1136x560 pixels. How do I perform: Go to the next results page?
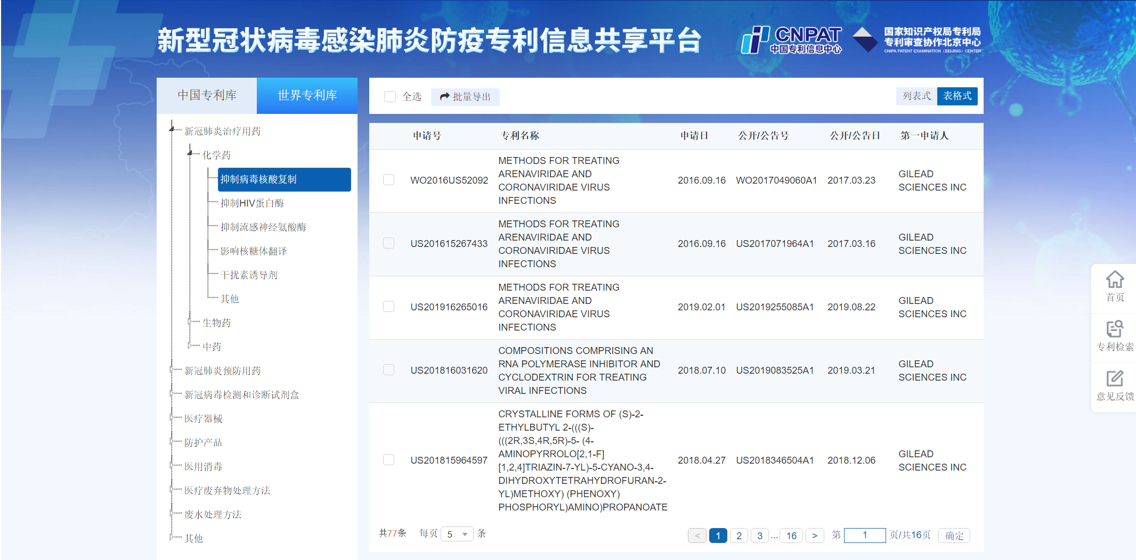pos(815,536)
